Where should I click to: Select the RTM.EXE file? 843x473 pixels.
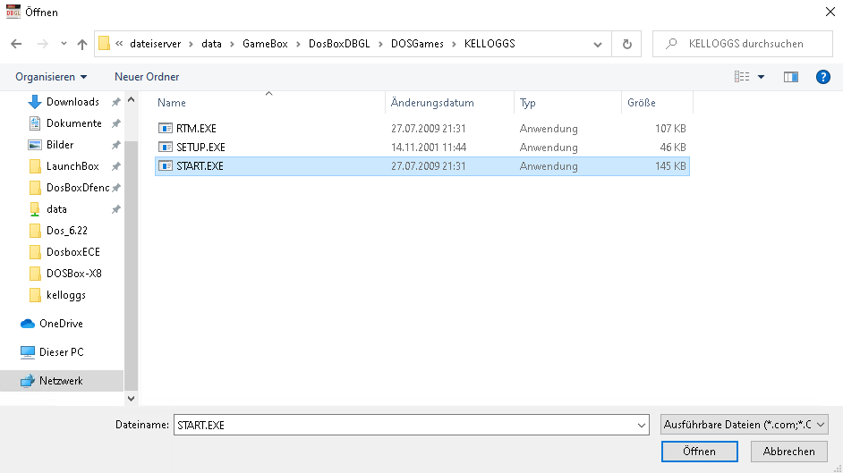422,129
